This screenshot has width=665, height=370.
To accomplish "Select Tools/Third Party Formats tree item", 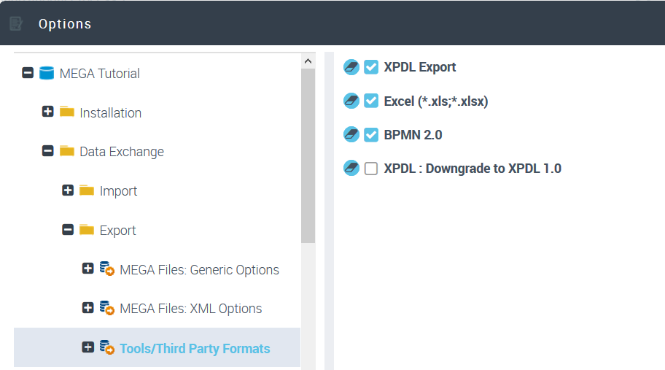I will pyautogui.click(x=195, y=348).
